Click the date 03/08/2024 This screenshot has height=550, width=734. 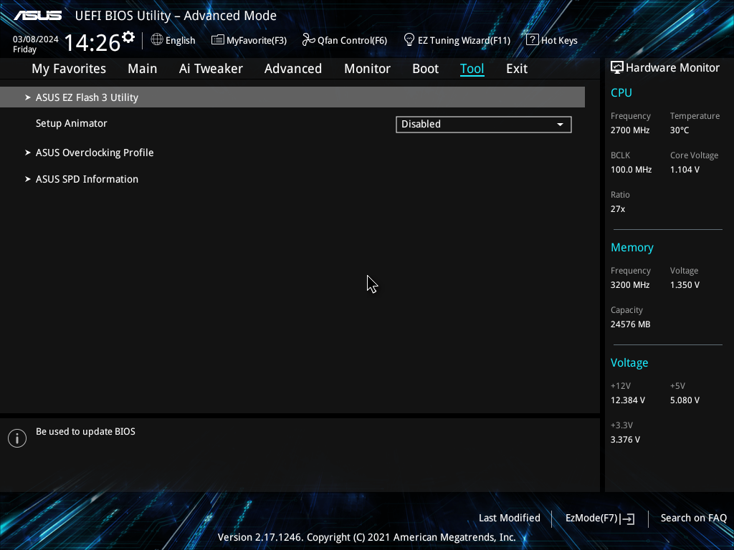36,39
